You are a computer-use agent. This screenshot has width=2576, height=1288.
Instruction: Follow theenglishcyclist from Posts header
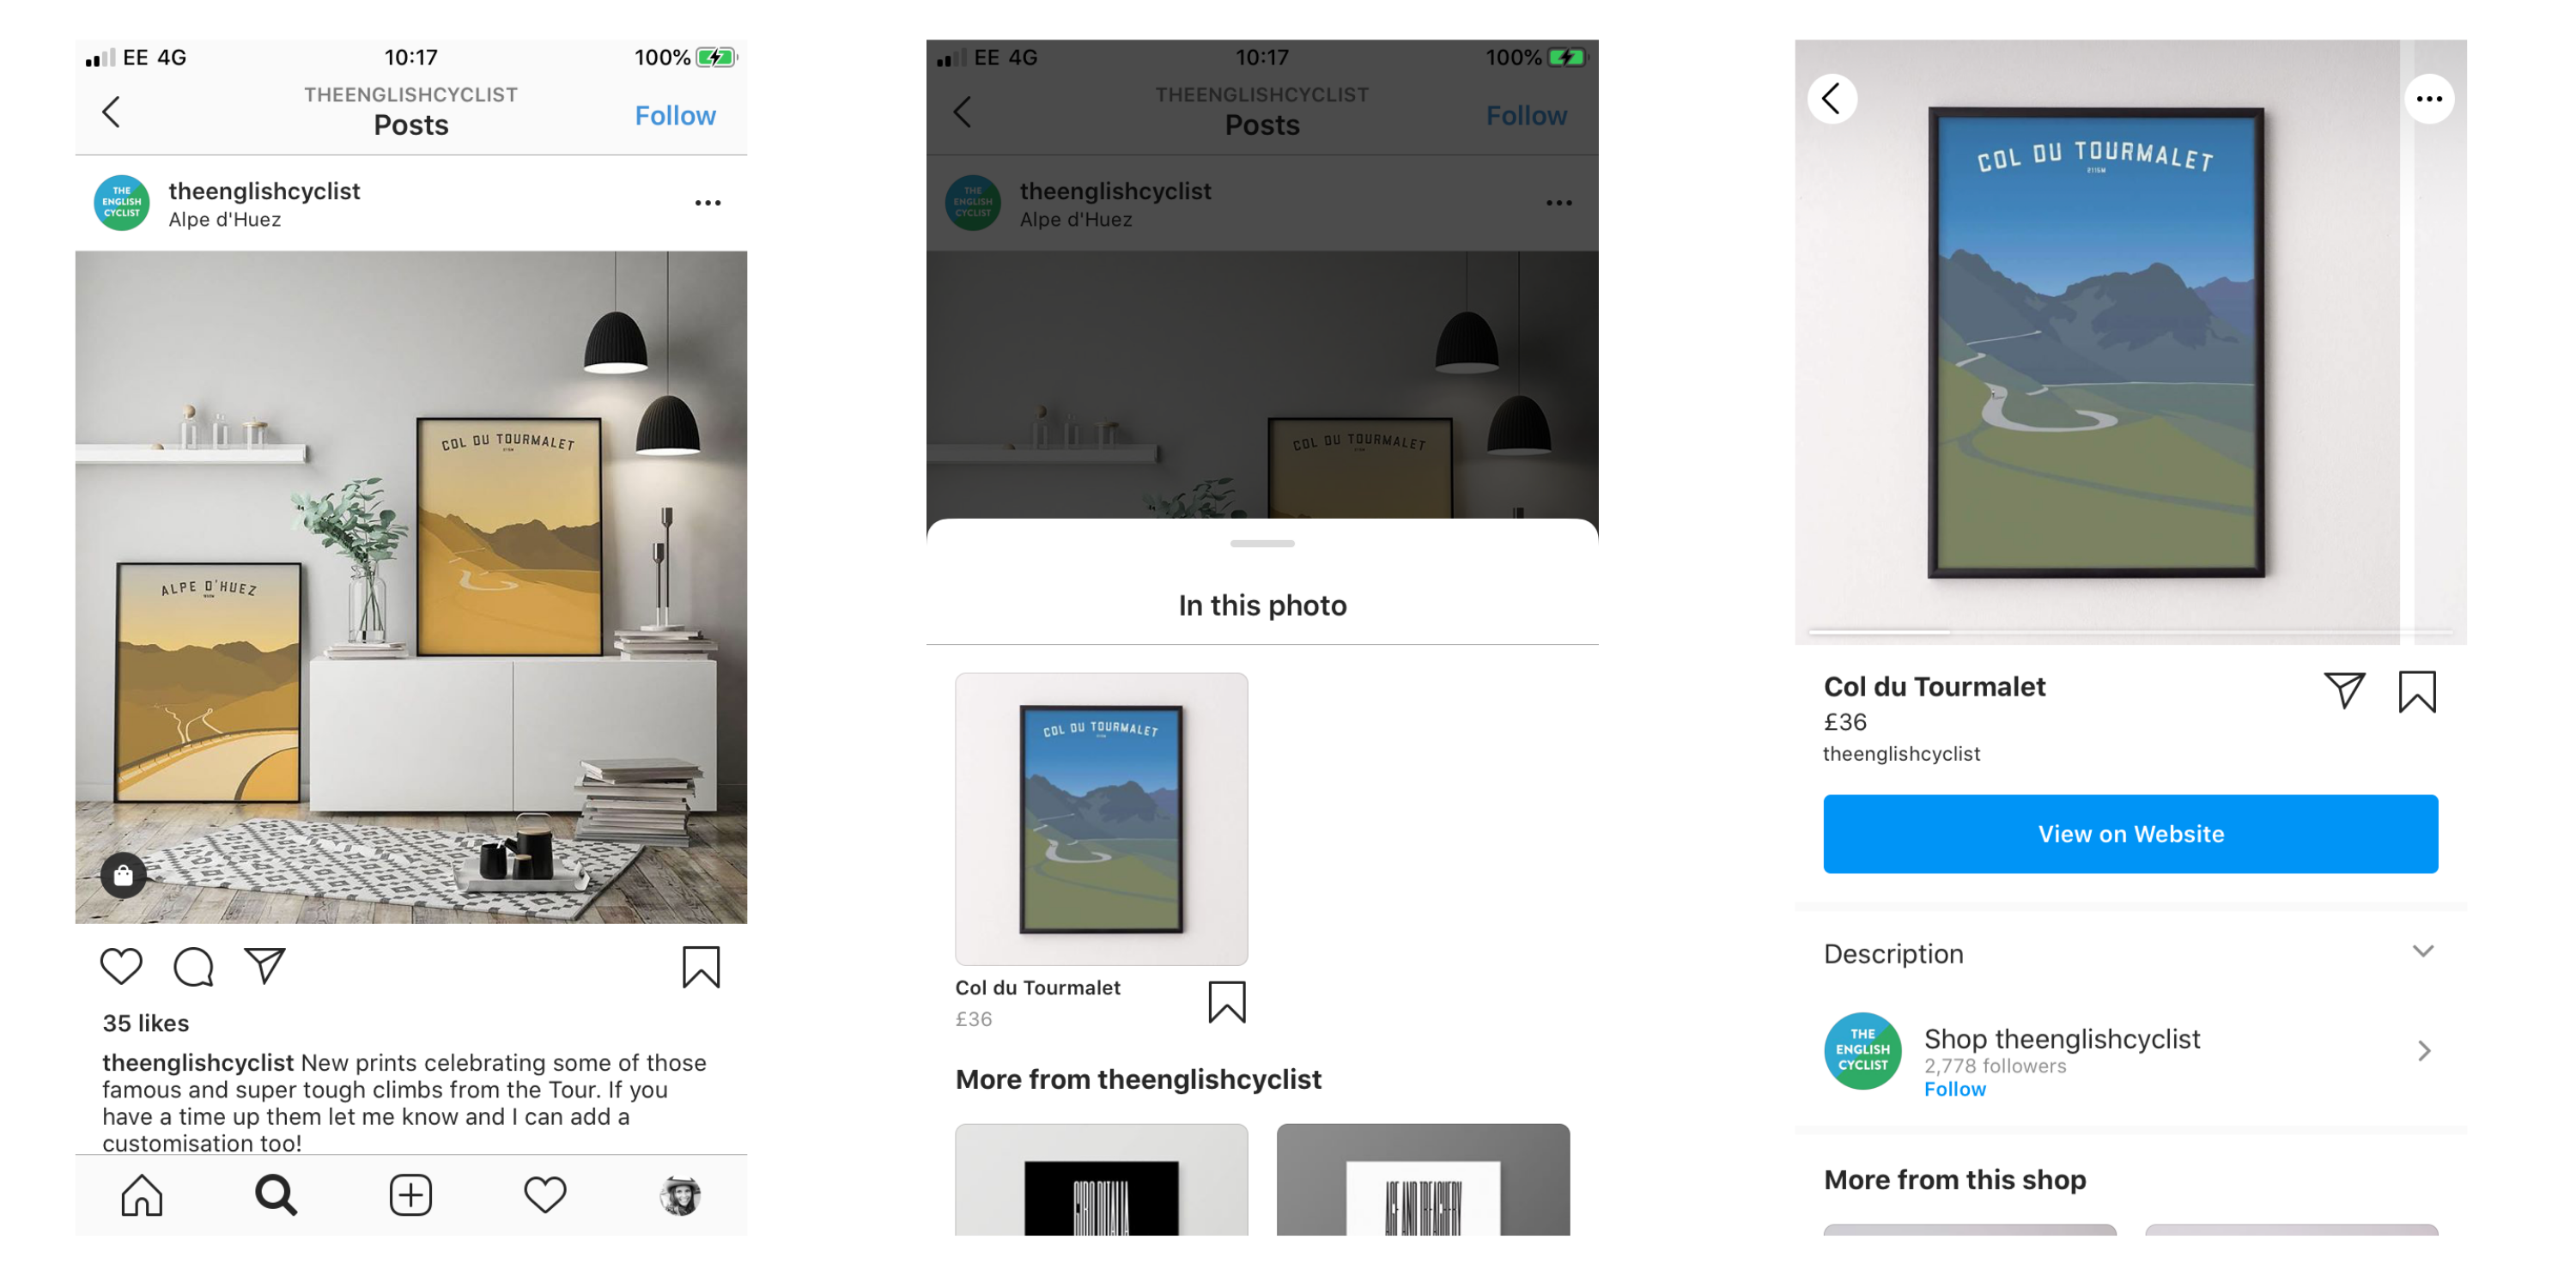675,115
